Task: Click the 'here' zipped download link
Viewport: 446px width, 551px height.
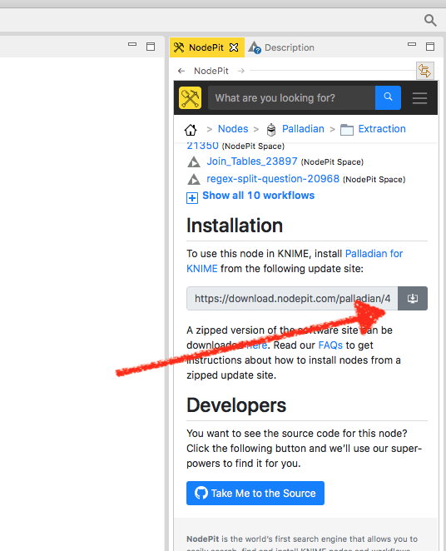Action: pos(256,345)
